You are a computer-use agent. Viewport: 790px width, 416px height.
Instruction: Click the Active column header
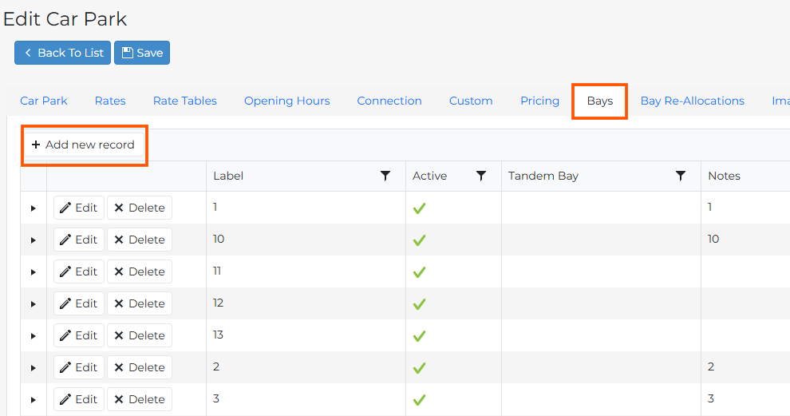[x=430, y=176]
